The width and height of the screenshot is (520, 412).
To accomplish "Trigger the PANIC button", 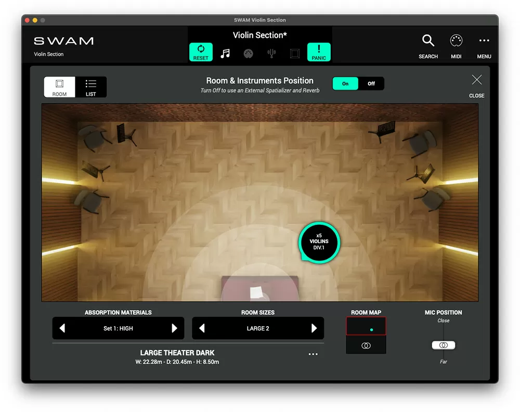I will [x=319, y=51].
